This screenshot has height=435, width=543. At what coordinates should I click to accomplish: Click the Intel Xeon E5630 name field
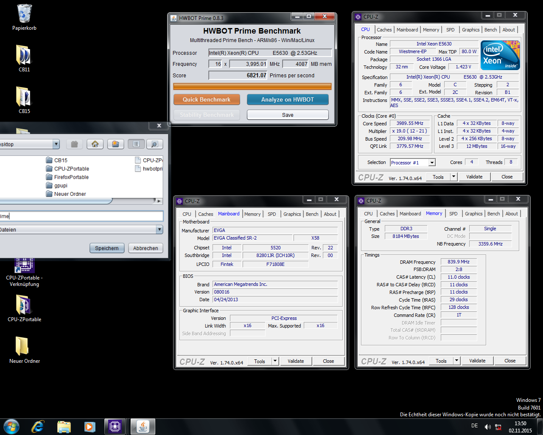pos(434,44)
